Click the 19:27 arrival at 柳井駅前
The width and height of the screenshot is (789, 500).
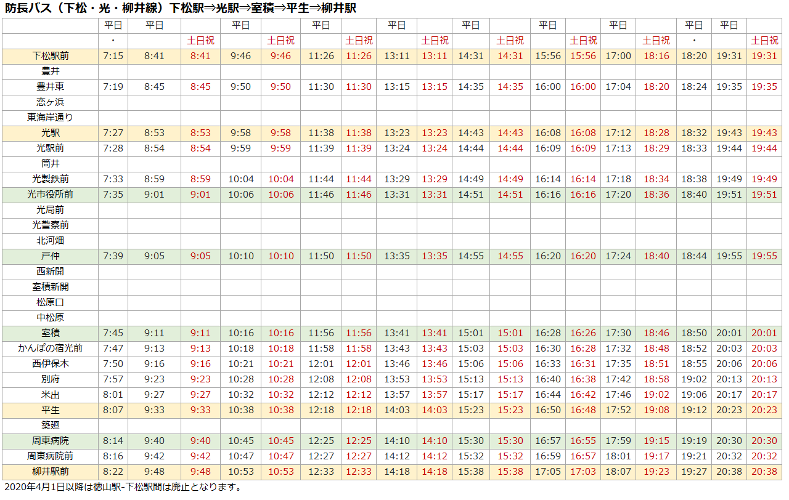point(694,472)
